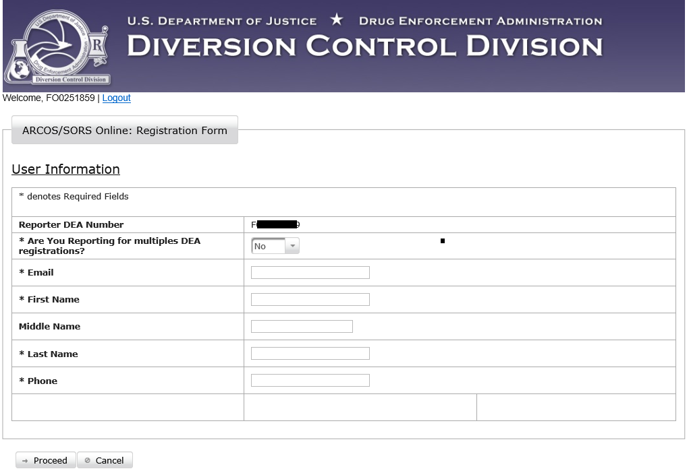Click the User Information heading

(x=65, y=170)
